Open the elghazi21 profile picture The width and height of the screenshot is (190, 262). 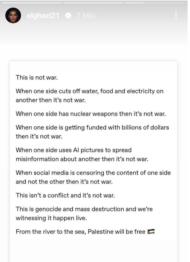13,15
